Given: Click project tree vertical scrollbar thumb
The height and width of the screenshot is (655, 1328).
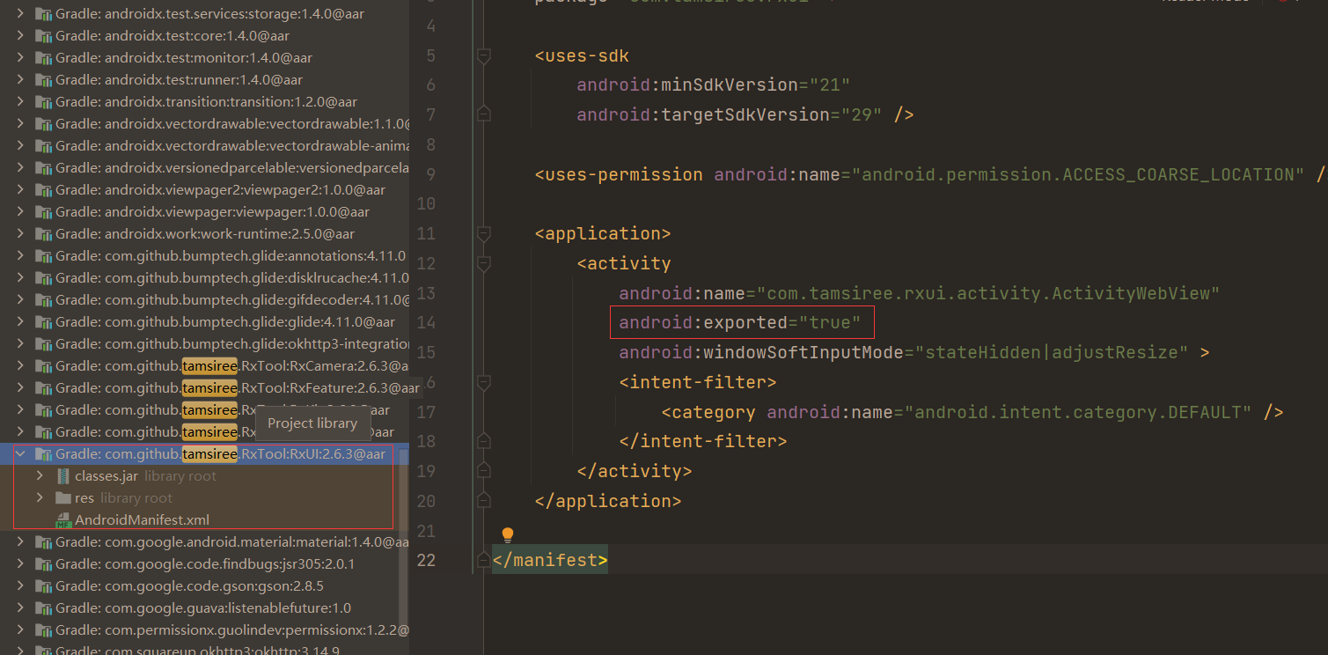Looking at the screenshot, I should coord(403,537).
